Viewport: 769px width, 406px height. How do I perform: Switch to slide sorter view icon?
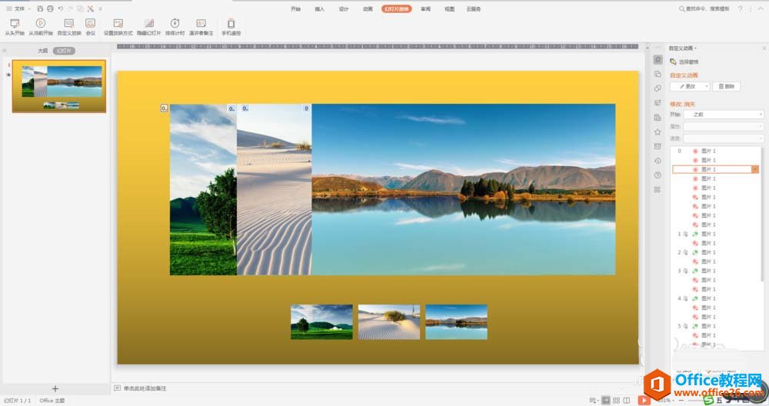[617, 401]
